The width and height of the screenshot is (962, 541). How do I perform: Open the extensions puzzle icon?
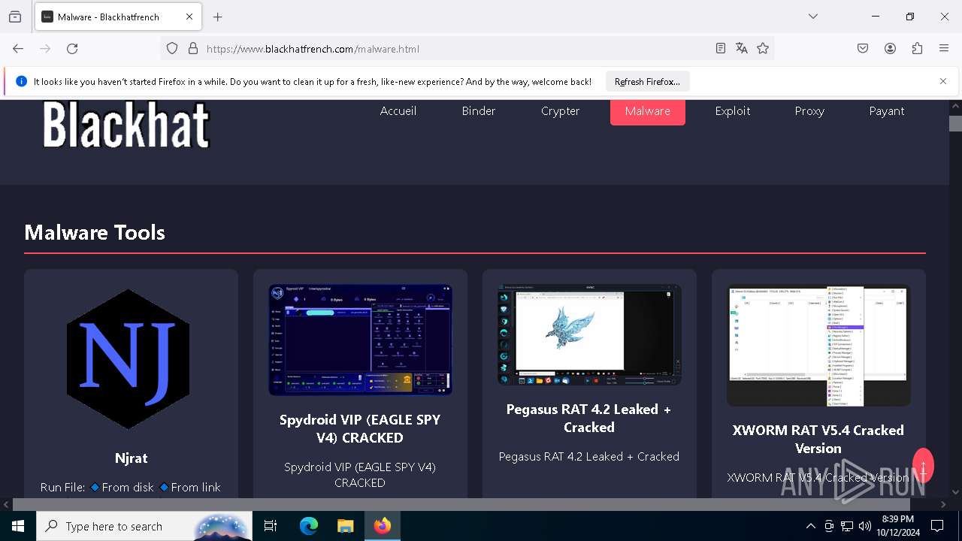click(917, 49)
